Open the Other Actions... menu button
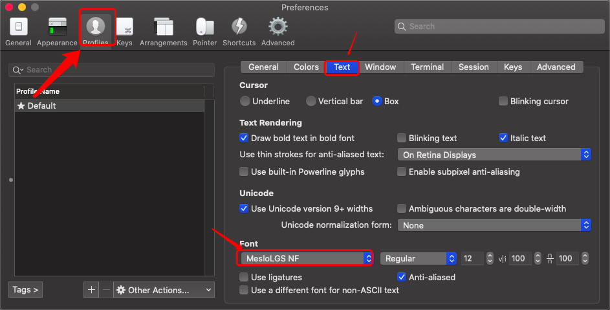This screenshot has width=610, height=310. (164, 290)
